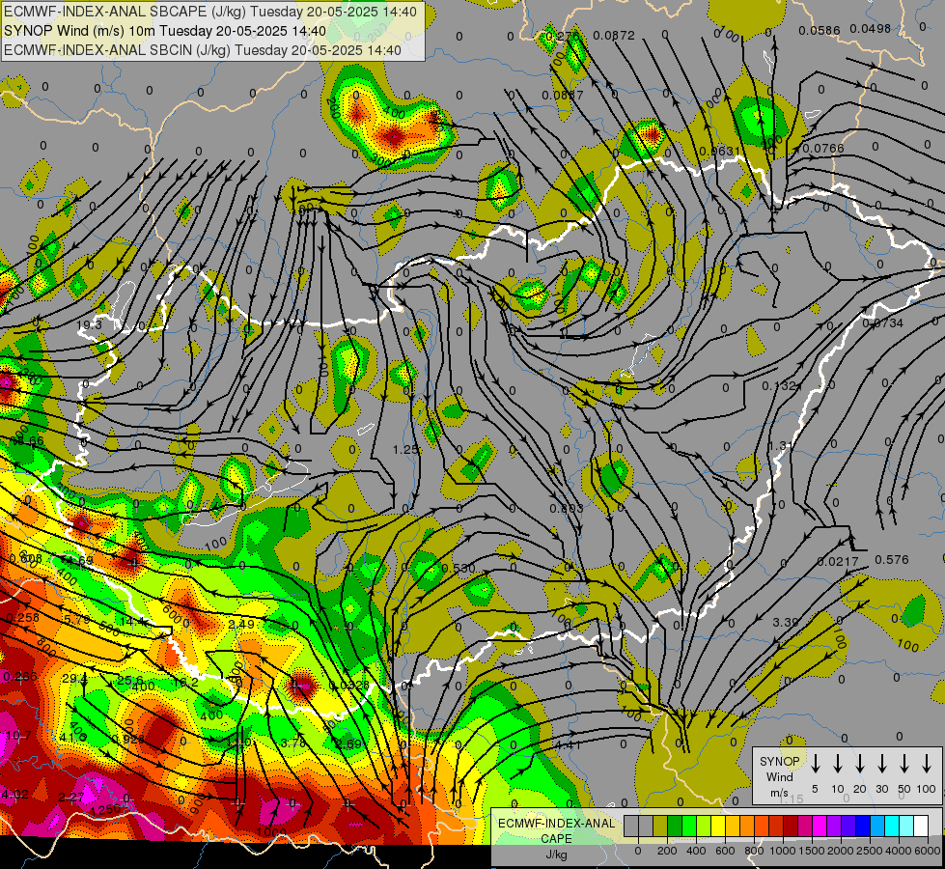Click the 5.79 value on the map

[x=76, y=619]
